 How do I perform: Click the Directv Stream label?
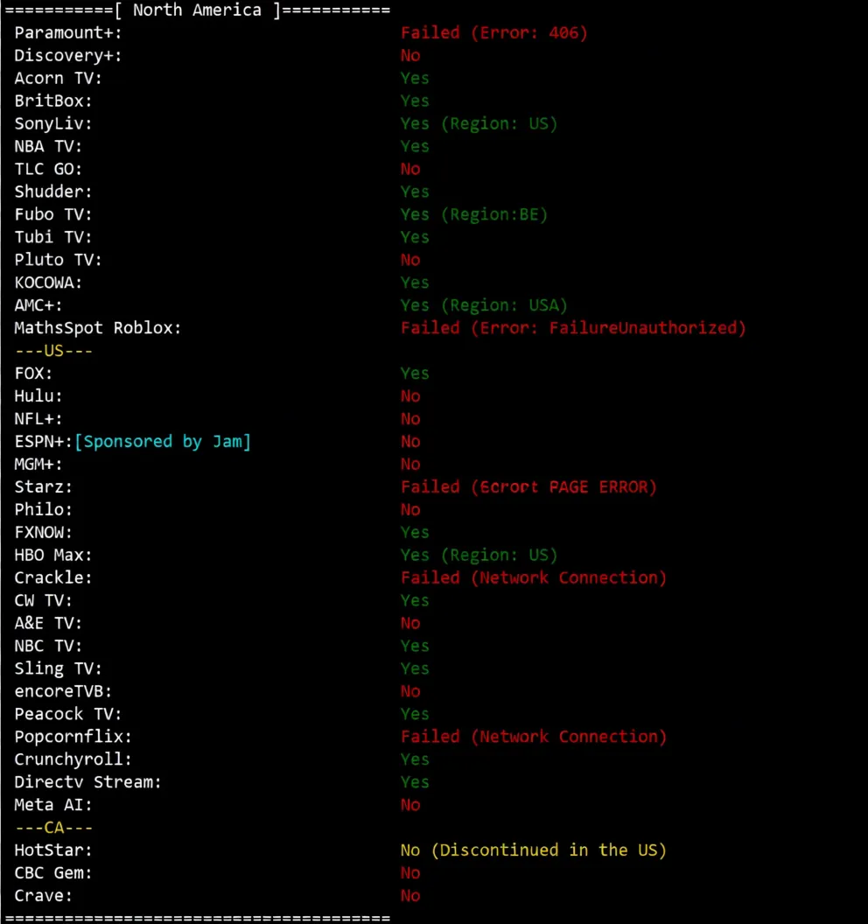pos(88,782)
